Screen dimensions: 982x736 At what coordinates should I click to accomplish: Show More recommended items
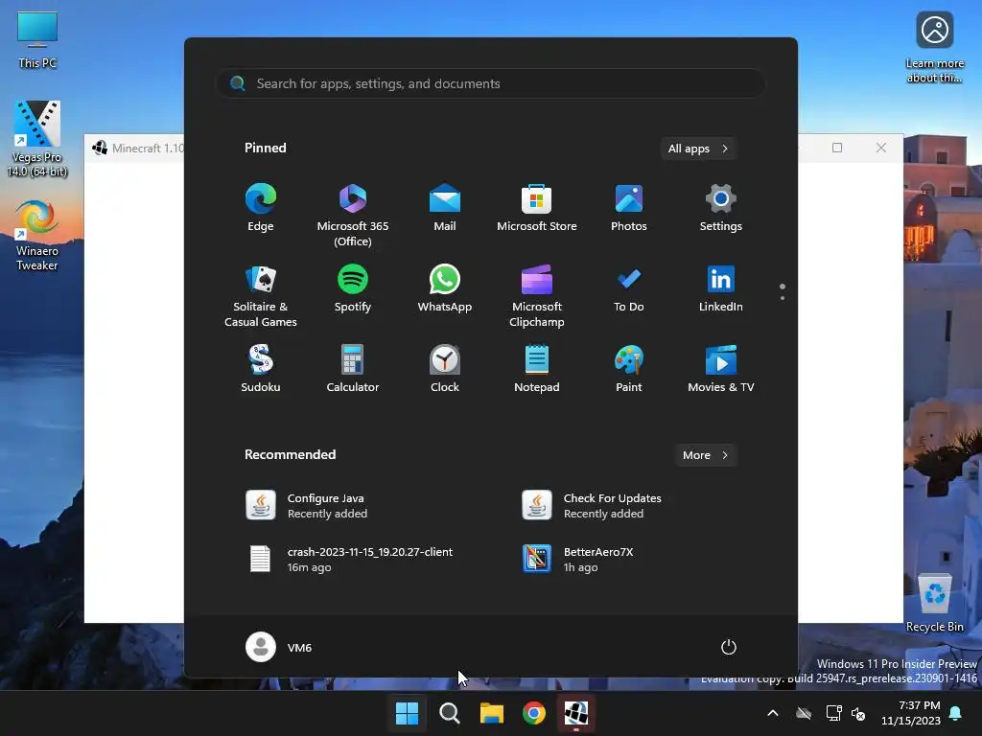point(705,455)
